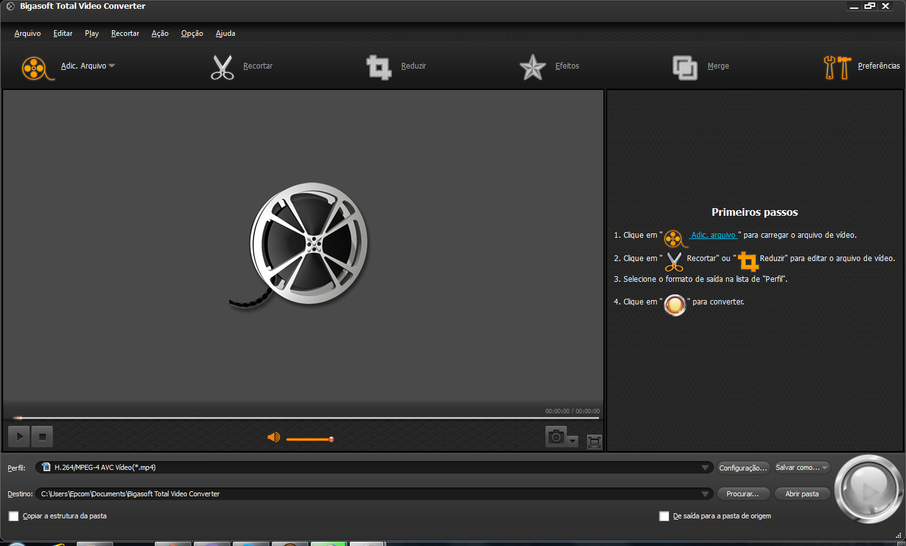Open the Opção menu
906x546 pixels.
[x=192, y=33]
